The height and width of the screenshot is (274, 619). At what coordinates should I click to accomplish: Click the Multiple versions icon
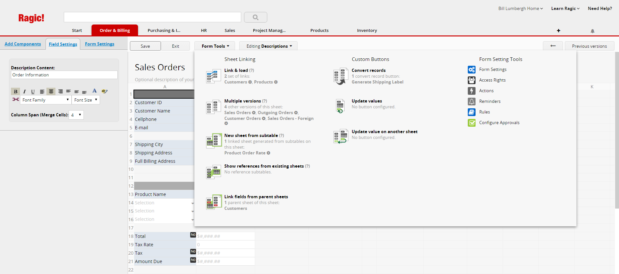point(213,107)
